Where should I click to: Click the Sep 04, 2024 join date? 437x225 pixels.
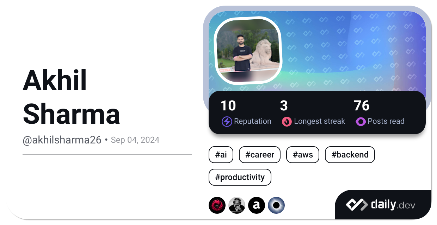click(135, 140)
